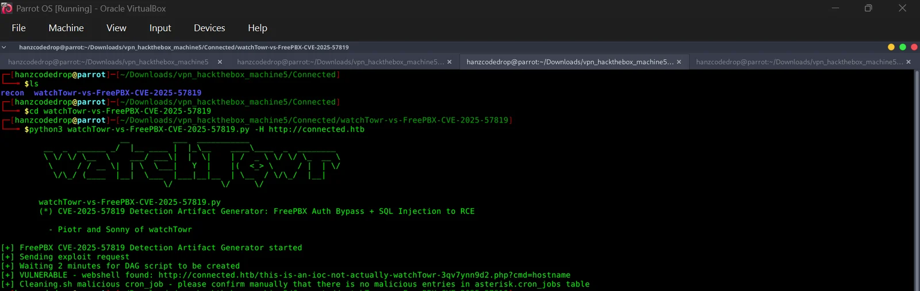Click 'recon' directory name in ls output
The width and height of the screenshot is (920, 291).
[13, 93]
